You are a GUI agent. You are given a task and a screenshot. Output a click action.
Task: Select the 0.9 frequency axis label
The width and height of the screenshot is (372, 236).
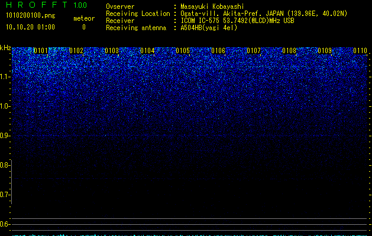tap(5, 136)
